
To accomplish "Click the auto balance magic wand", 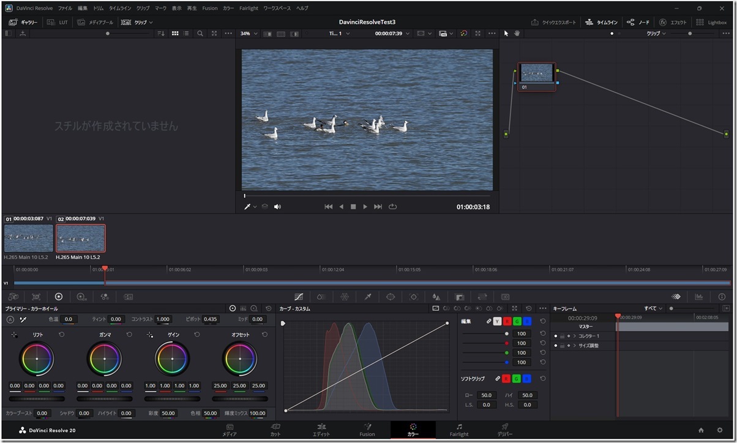I will [23, 319].
